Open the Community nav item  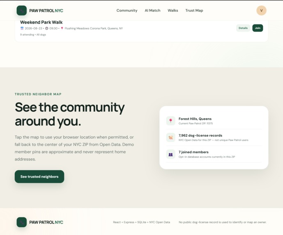point(127,10)
